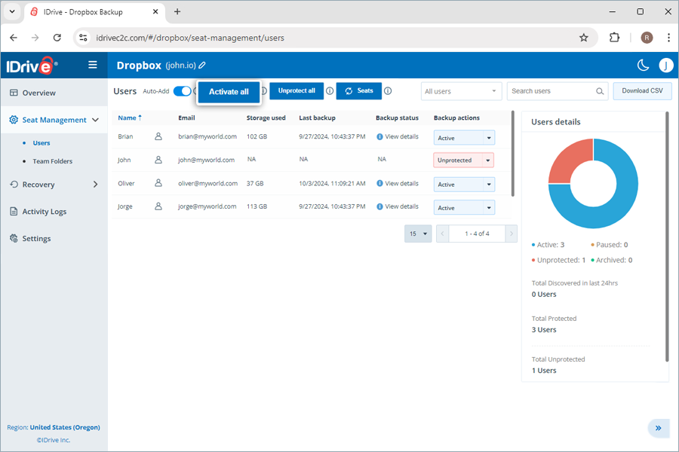Toggle the Auto-Add switch
Viewport: 679px width, 452px height.
[183, 91]
